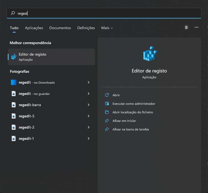208x193 pixels.
Task: Open the B user account avatar
Action: [x=186, y=27]
